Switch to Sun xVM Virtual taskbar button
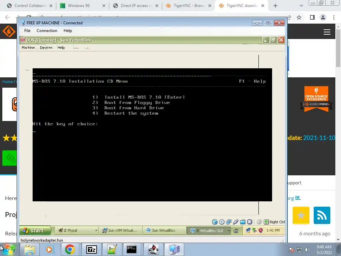Viewport: 341px width, 256px height. point(120,230)
